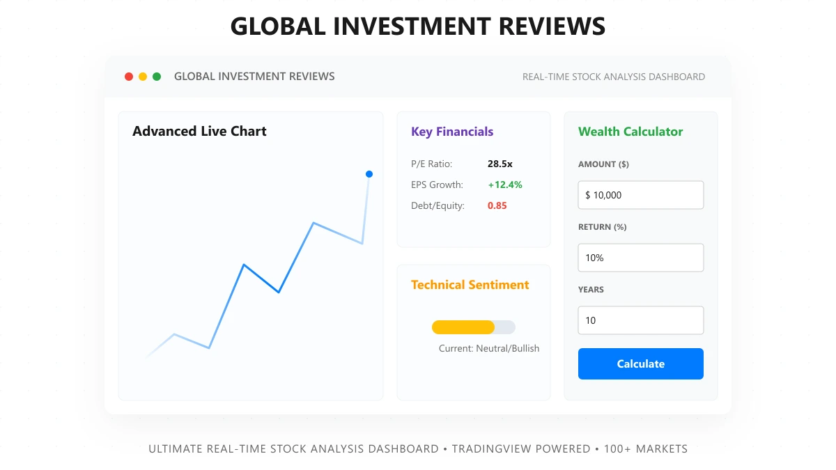Image resolution: width=836 pixels, height=470 pixels.
Task: Click the AMOUNT ($) field label
Action: click(x=603, y=164)
